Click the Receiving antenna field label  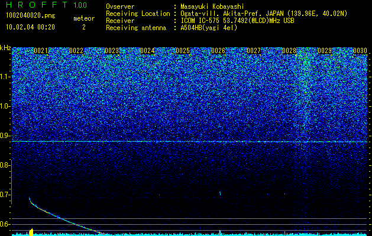pyautogui.click(x=136, y=28)
